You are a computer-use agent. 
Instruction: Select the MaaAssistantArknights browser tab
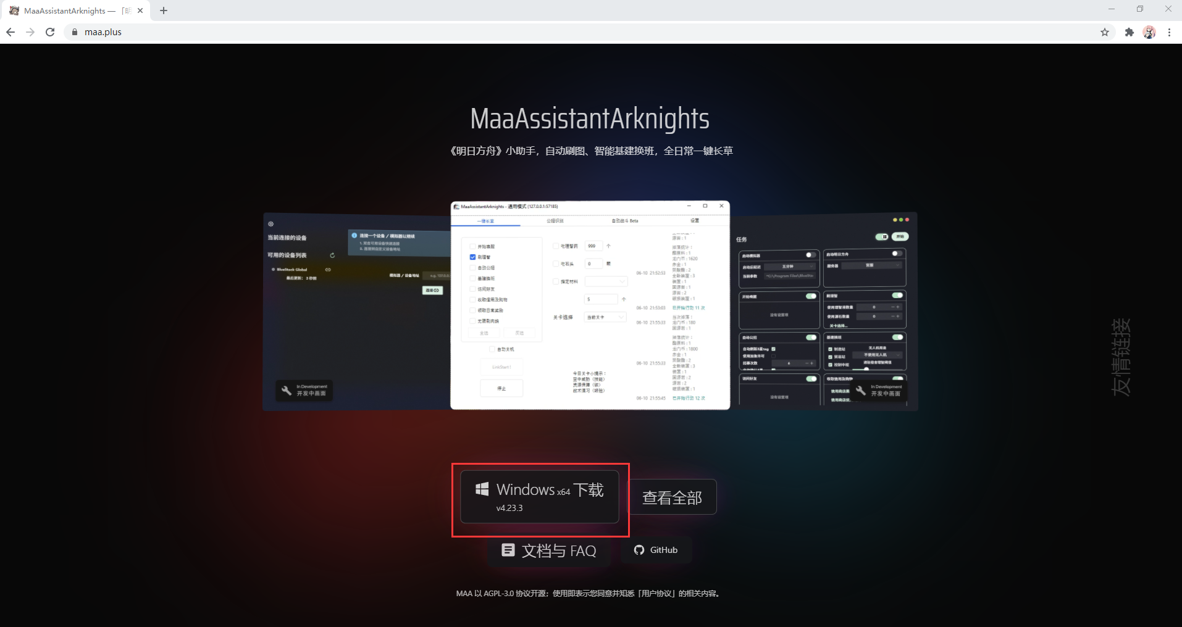(68, 10)
